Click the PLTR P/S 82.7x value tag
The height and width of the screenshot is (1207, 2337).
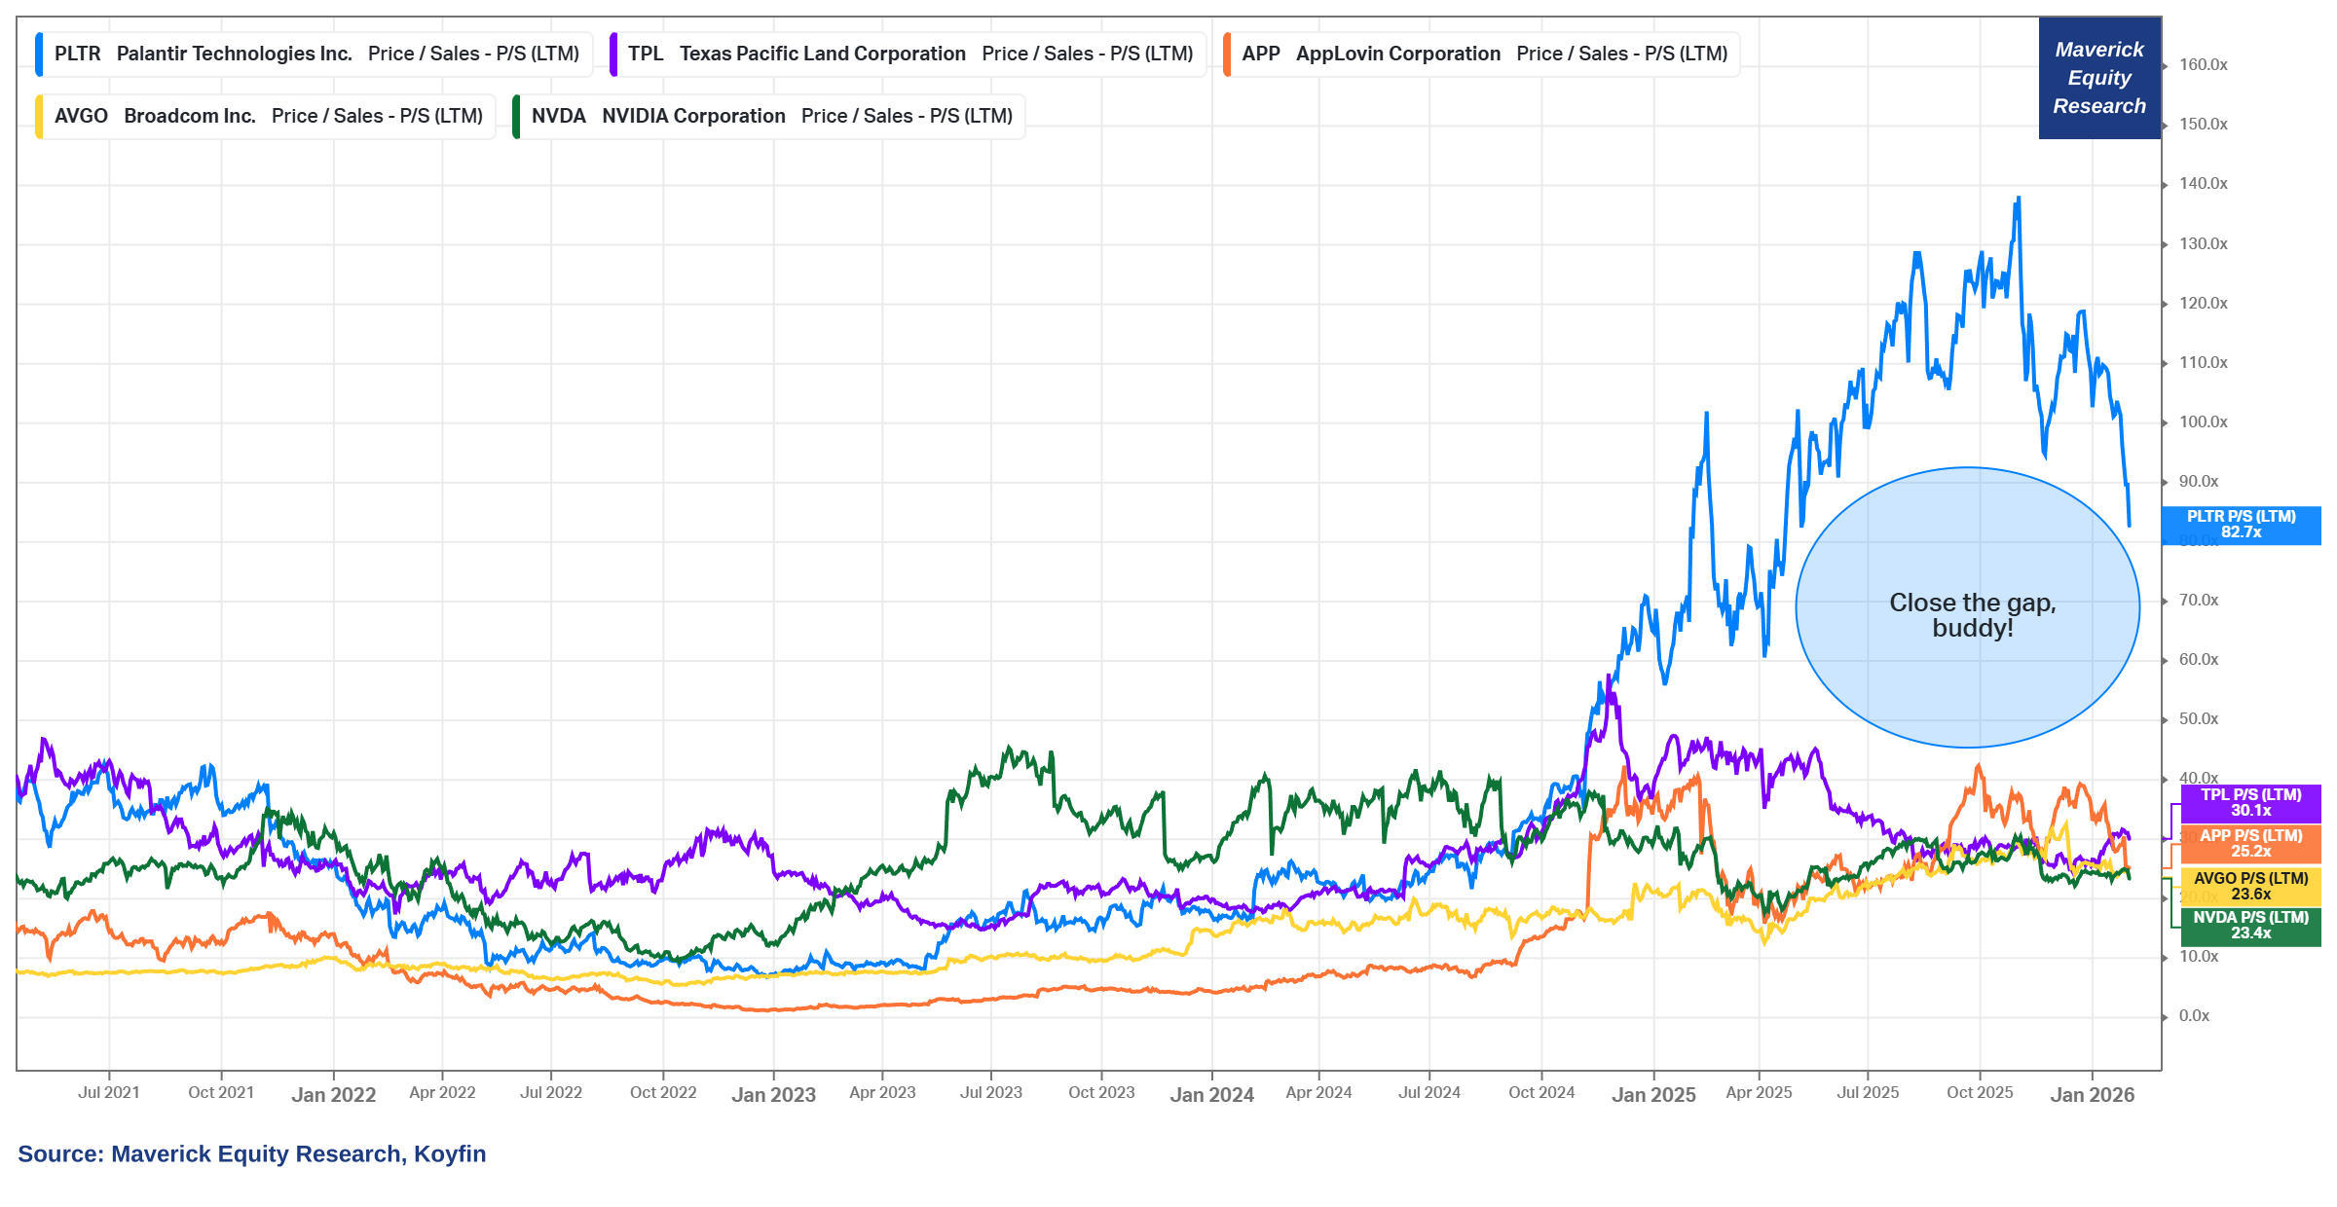click(x=2241, y=525)
